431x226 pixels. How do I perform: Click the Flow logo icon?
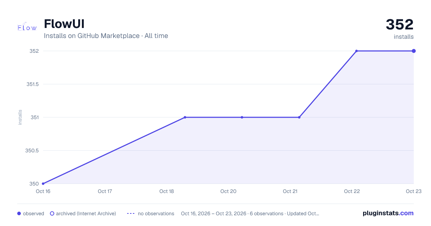tap(27, 27)
